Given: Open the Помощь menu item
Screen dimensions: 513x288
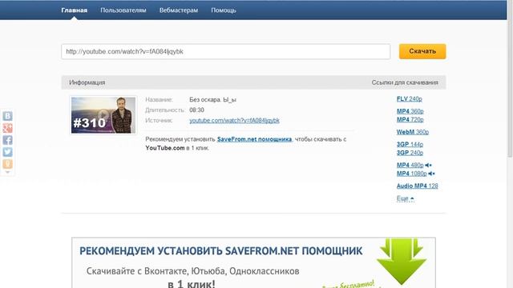Looking at the screenshot, I should click(224, 10).
